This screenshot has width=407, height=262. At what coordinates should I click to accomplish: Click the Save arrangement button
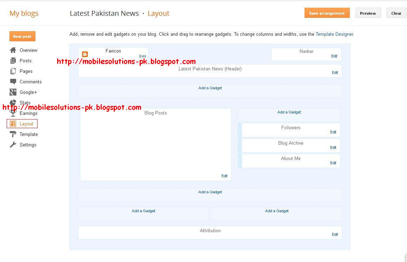[327, 13]
